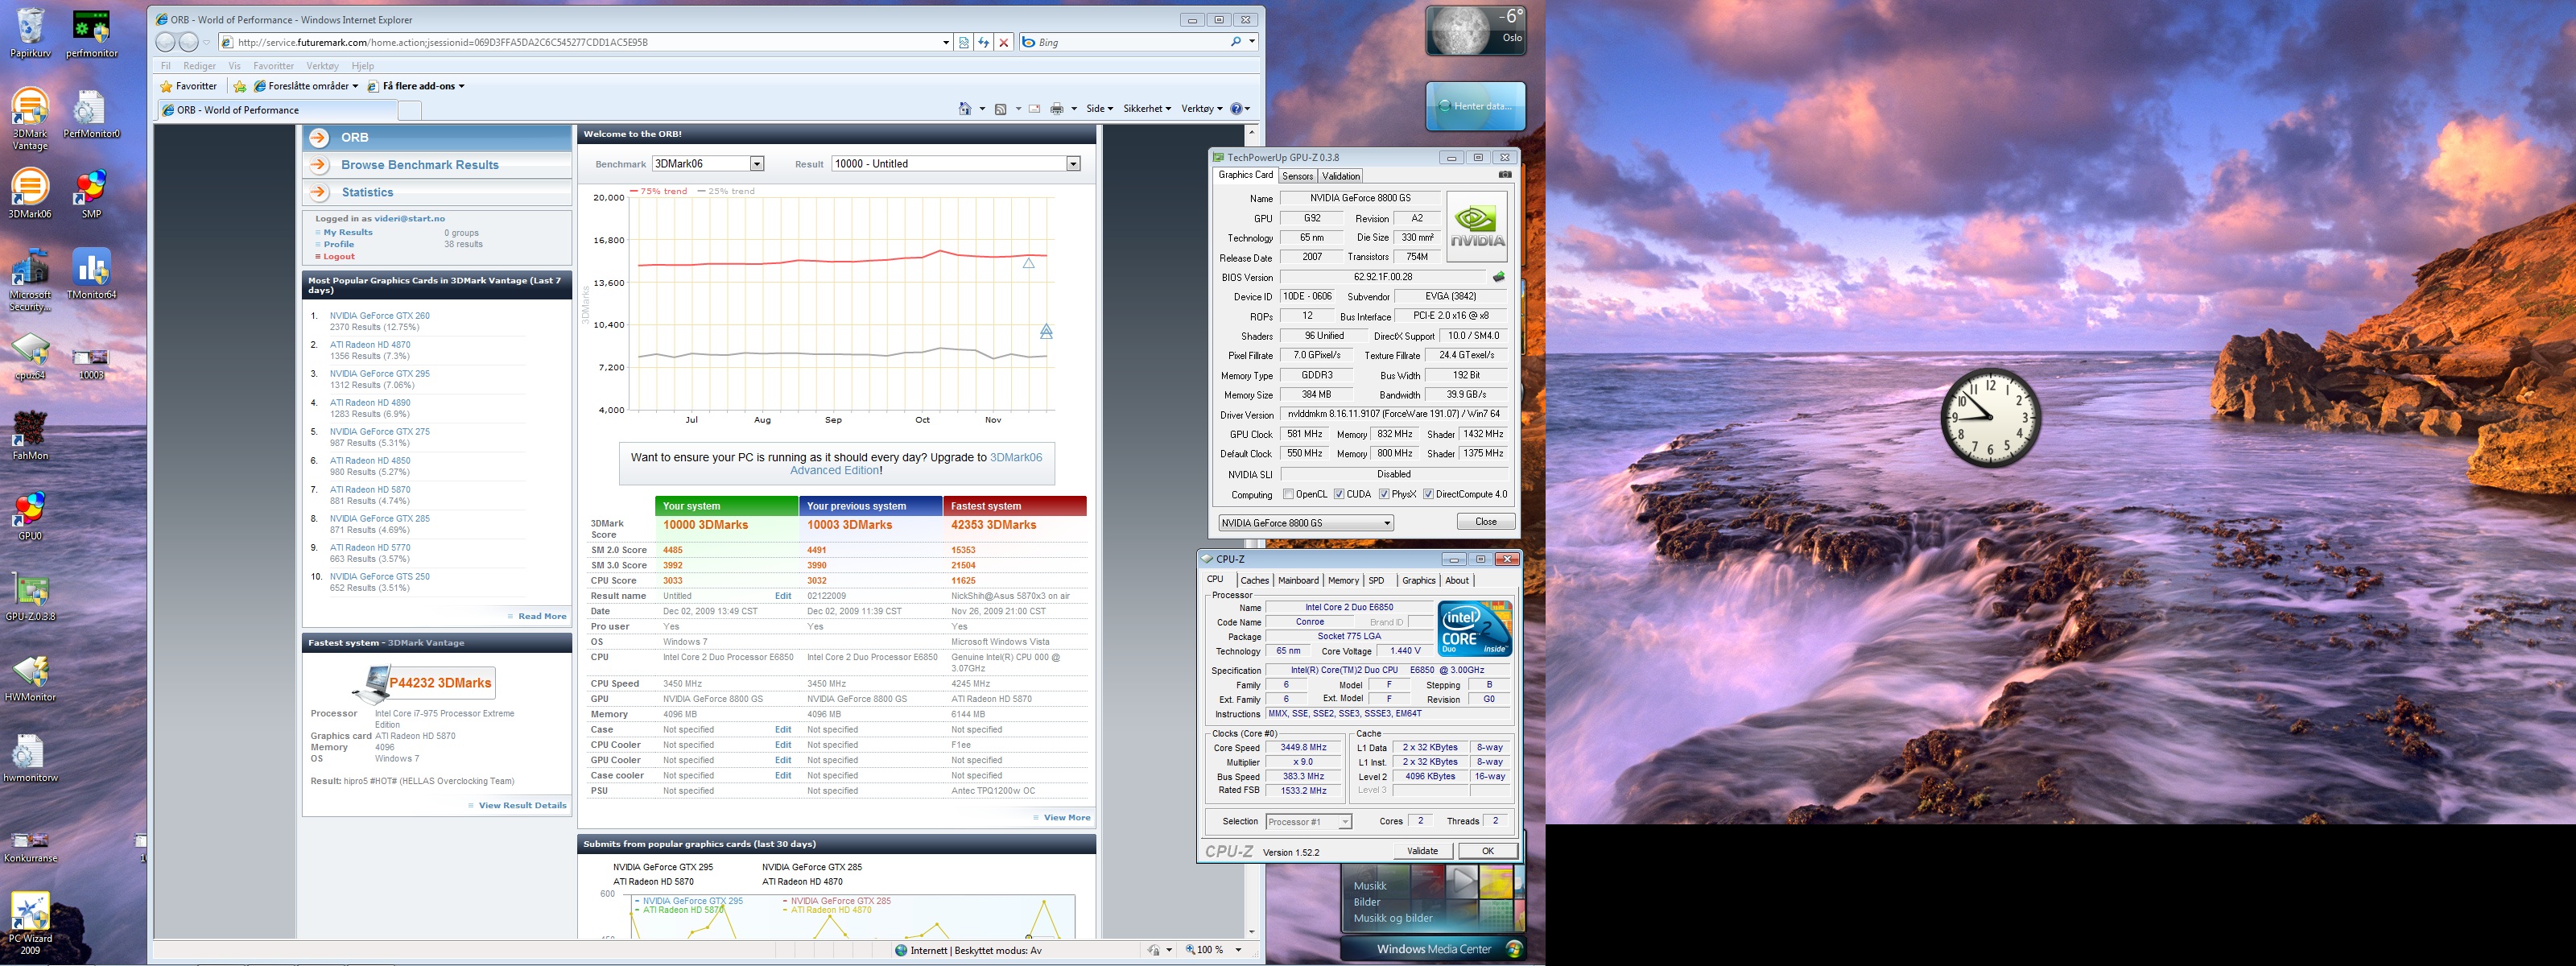Image resolution: width=2576 pixels, height=966 pixels.
Task: Open the TMonitor64 desktop icon
Action: coord(91,273)
